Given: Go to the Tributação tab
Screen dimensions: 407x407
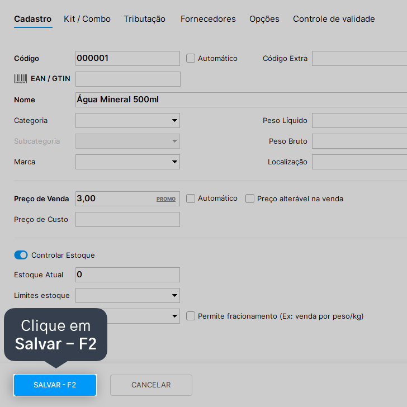Looking at the screenshot, I should click(x=144, y=19).
